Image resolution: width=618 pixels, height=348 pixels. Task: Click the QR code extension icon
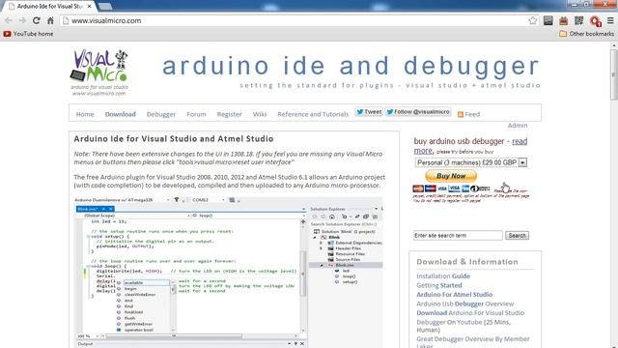click(x=579, y=20)
